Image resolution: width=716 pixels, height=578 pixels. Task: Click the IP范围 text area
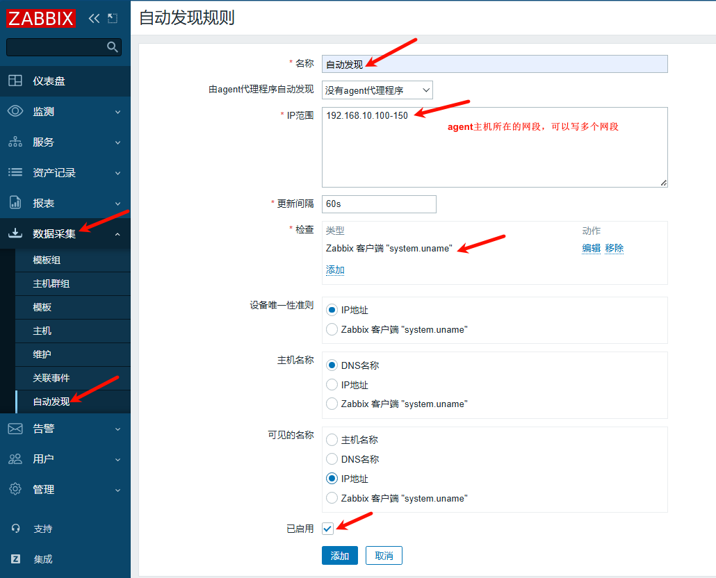point(494,147)
